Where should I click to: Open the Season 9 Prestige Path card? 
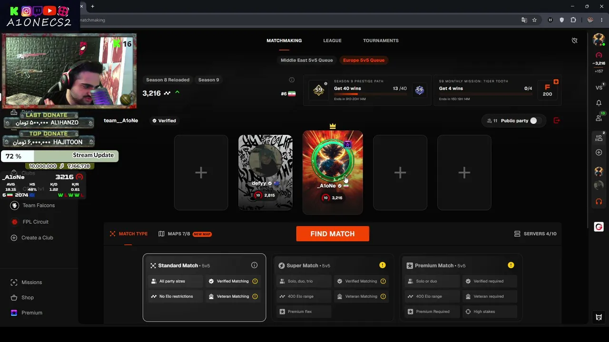366,90
